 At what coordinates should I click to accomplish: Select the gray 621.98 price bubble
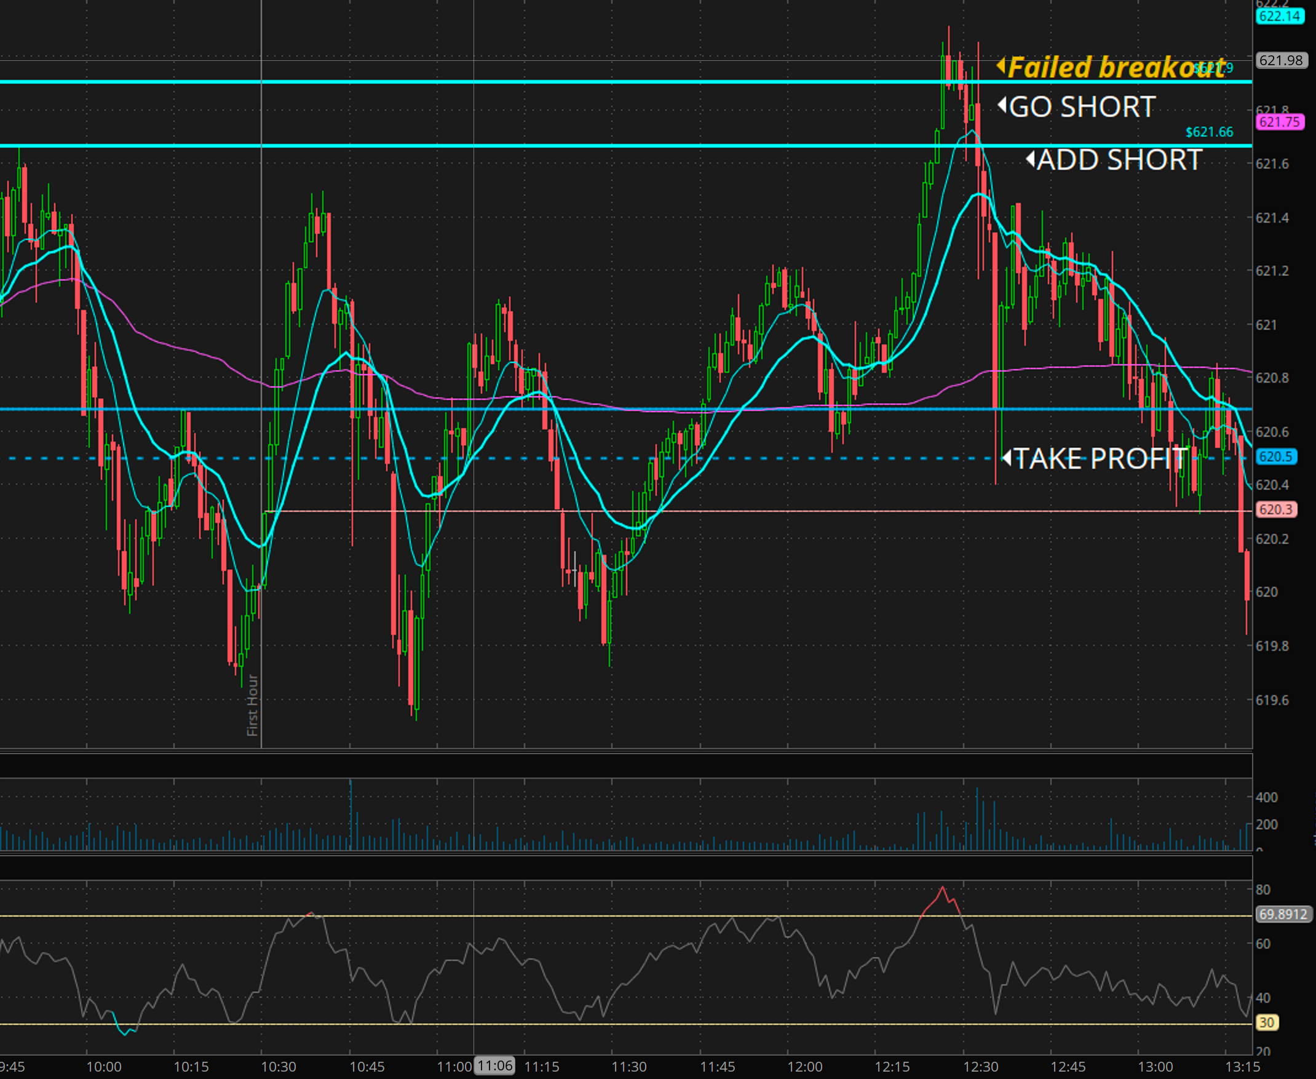point(1281,60)
